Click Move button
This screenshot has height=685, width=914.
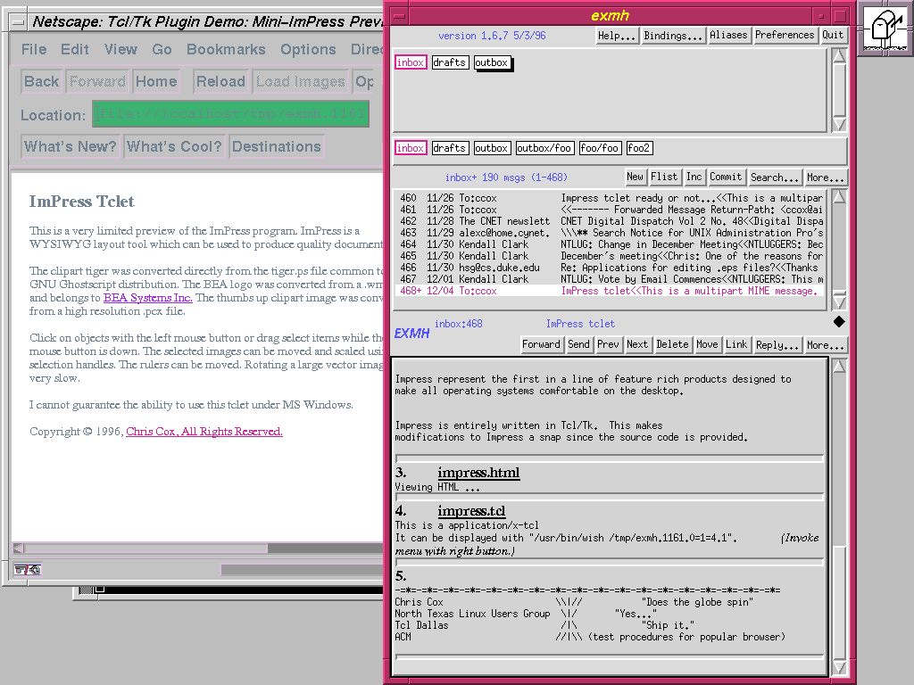tap(707, 344)
